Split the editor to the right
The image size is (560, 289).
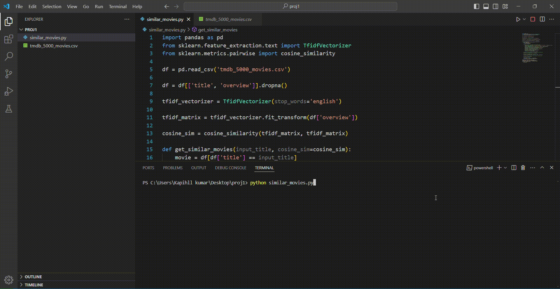(x=542, y=19)
